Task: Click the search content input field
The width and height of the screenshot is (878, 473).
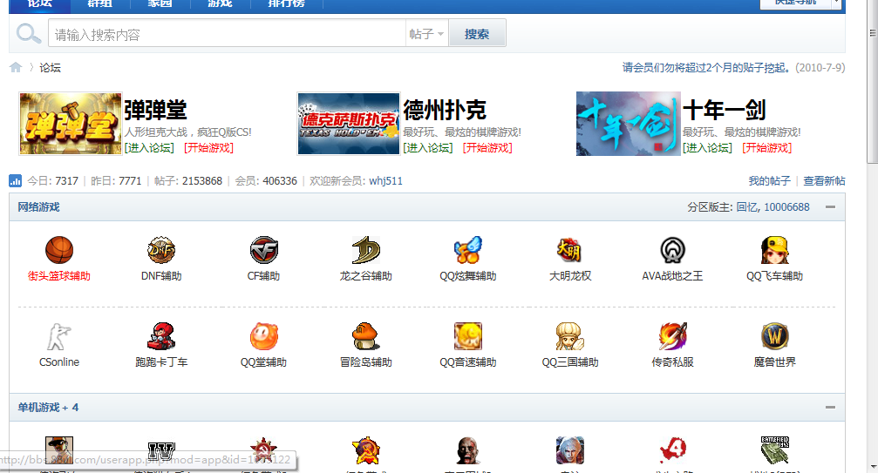Action: 227,34
